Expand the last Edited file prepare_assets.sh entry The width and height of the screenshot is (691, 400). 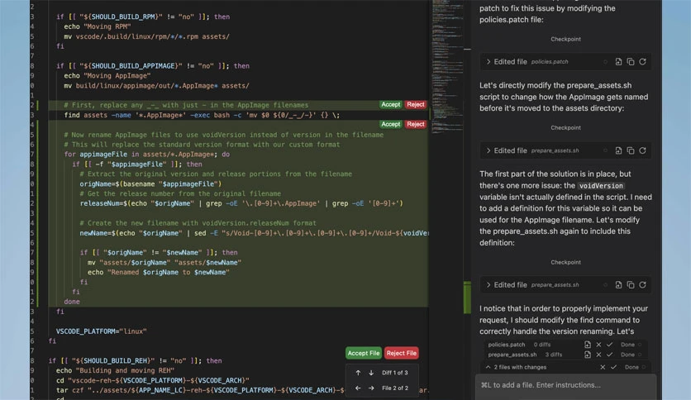(488, 285)
